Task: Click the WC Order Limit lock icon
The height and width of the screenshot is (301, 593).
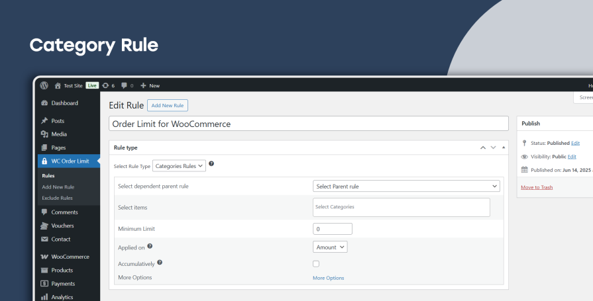Action: [44, 161]
